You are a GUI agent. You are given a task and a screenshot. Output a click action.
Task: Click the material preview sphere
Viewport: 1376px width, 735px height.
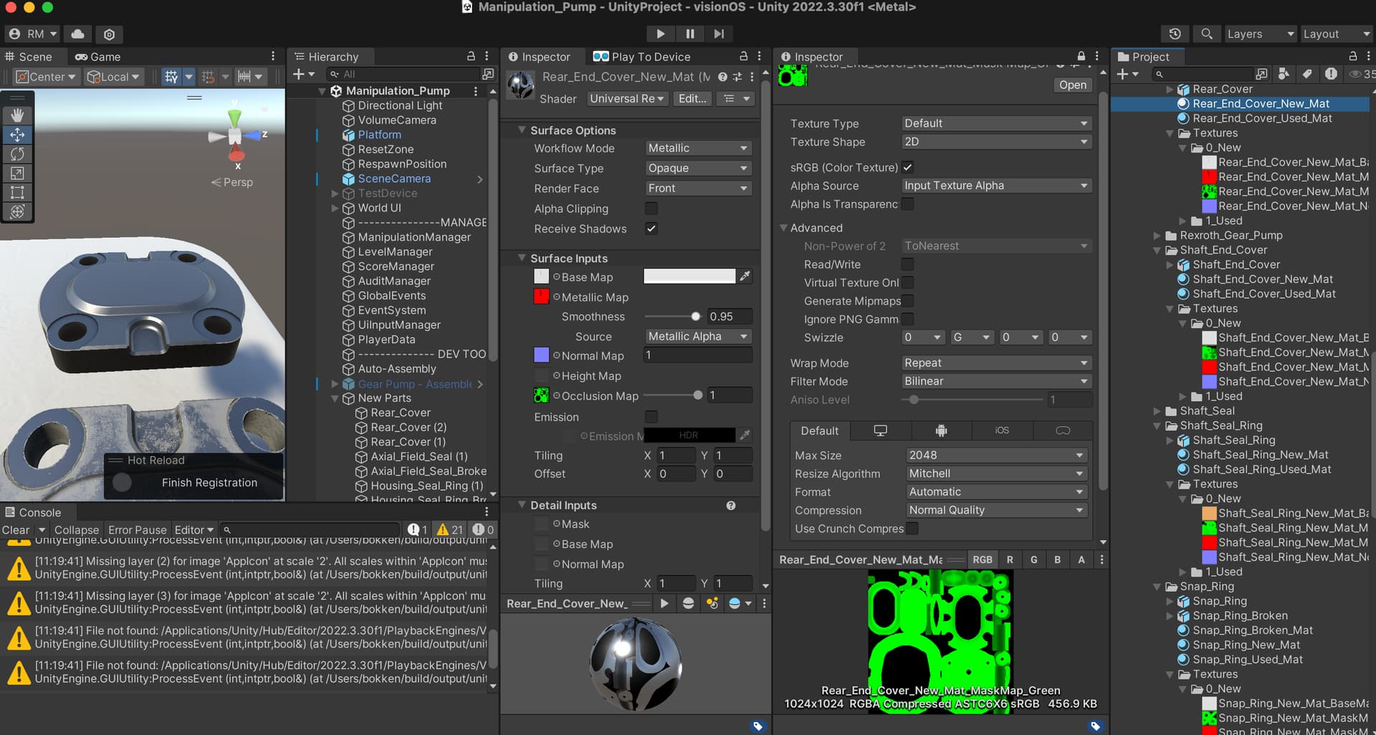click(635, 663)
